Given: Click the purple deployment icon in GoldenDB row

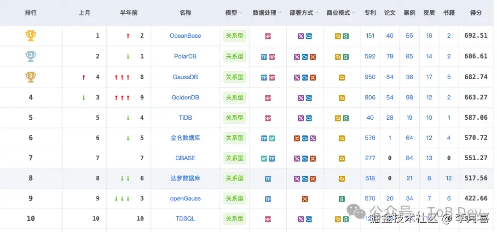Looking at the screenshot, I should tap(301, 98).
